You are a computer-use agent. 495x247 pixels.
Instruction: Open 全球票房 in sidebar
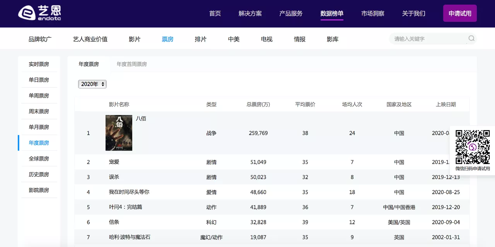[x=39, y=159]
